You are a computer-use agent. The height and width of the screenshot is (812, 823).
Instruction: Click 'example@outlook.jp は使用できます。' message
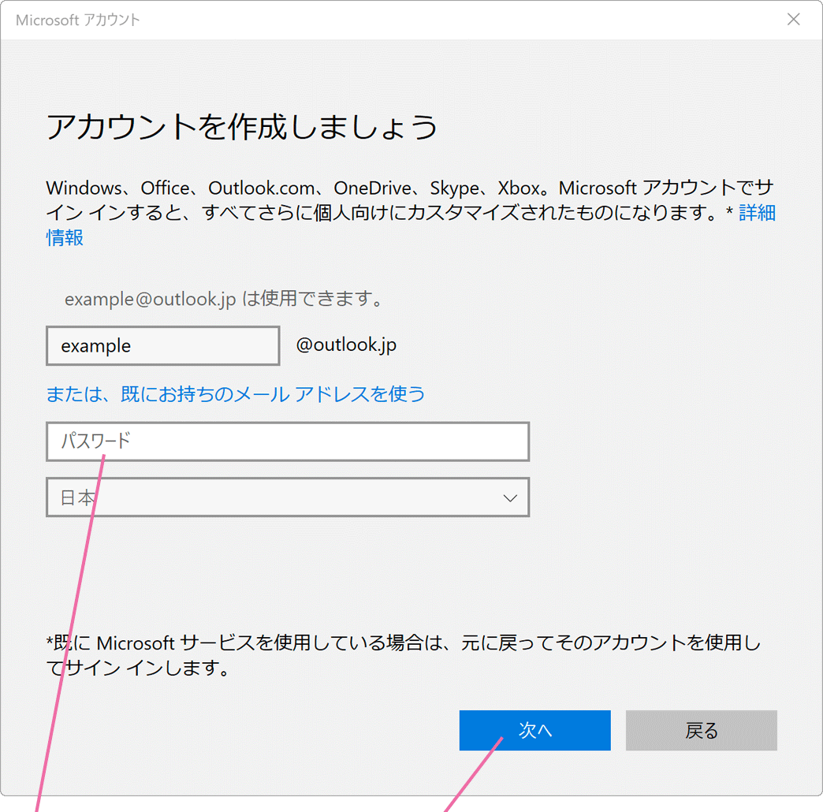click(224, 299)
